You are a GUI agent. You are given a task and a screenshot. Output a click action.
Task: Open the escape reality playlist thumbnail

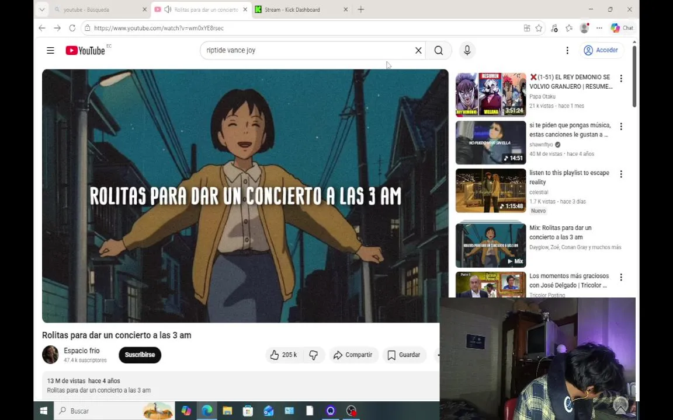tap(491, 191)
